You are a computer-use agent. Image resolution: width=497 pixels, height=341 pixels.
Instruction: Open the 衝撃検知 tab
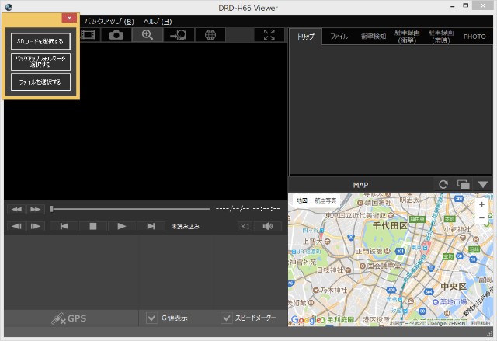[374, 37]
